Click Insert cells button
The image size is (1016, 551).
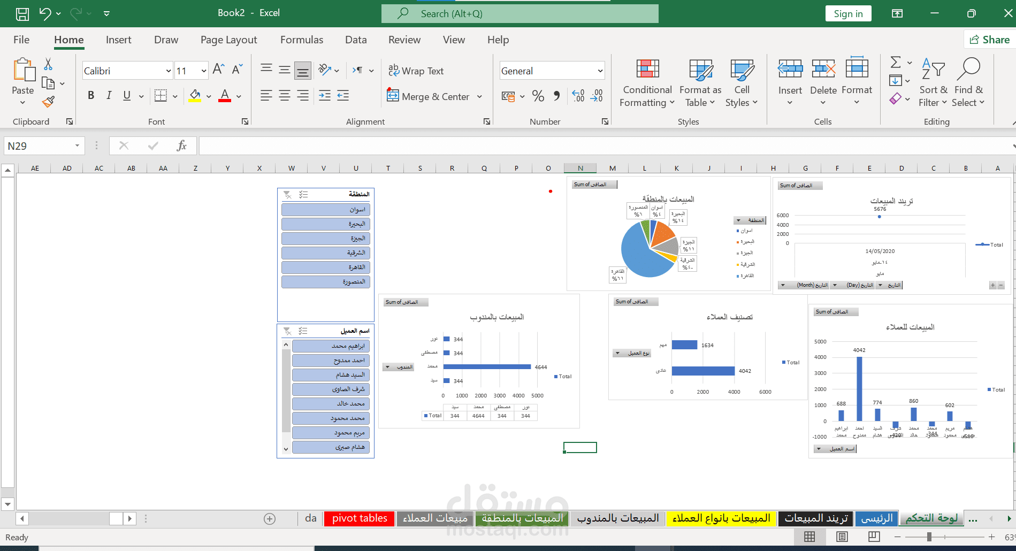[x=790, y=82]
